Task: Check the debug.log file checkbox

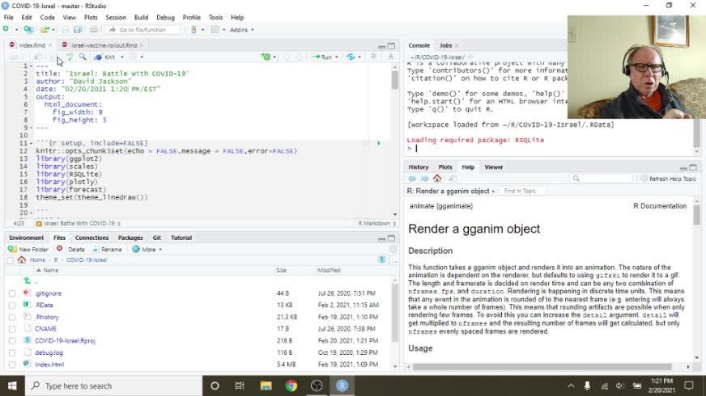Action: [x=12, y=353]
